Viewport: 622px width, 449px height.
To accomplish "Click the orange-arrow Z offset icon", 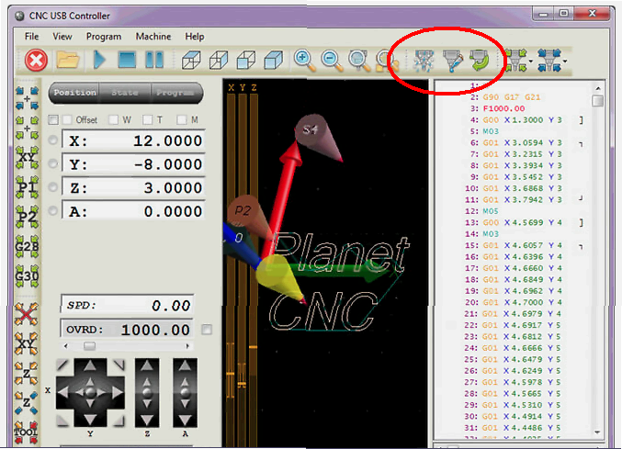I will coord(27,374).
